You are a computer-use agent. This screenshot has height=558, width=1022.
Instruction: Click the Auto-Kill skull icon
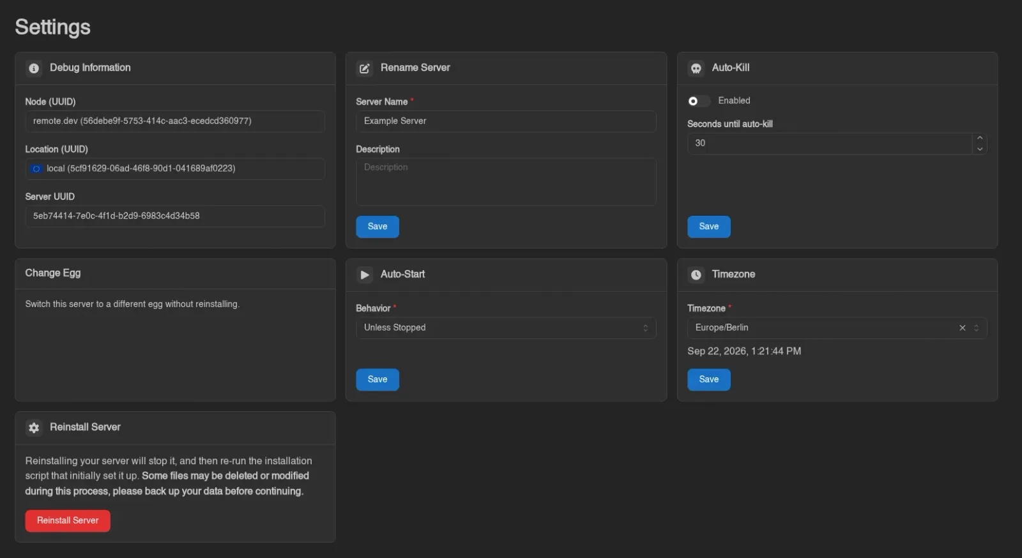696,68
